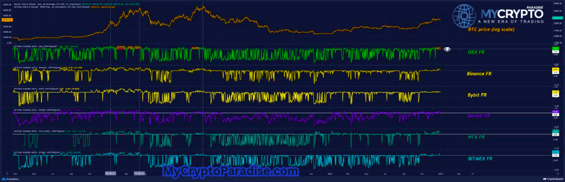Click the CryptoQuant logo in the corner
Screen dimensions: 565x182
coord(552,179)
